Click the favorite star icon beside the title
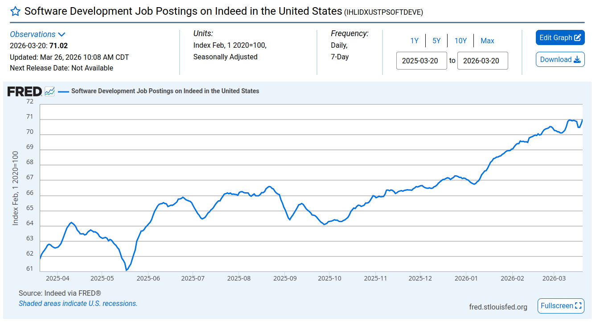 [15, 11]
